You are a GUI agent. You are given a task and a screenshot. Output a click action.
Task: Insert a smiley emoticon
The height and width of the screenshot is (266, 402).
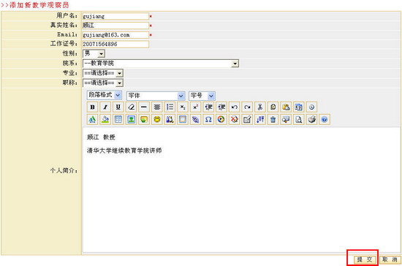click(x=157, y=119)
